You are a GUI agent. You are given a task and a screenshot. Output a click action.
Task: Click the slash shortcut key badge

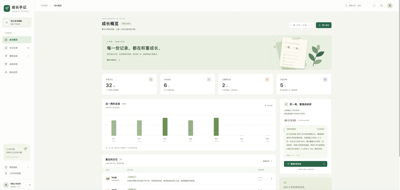[x=374, y=6]
